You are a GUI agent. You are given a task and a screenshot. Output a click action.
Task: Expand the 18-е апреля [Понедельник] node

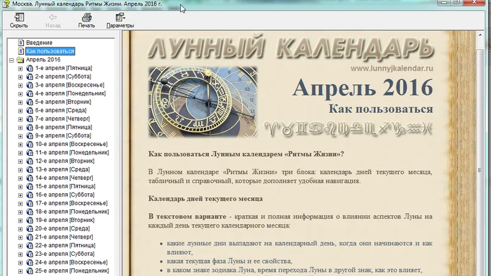point(21,212)
